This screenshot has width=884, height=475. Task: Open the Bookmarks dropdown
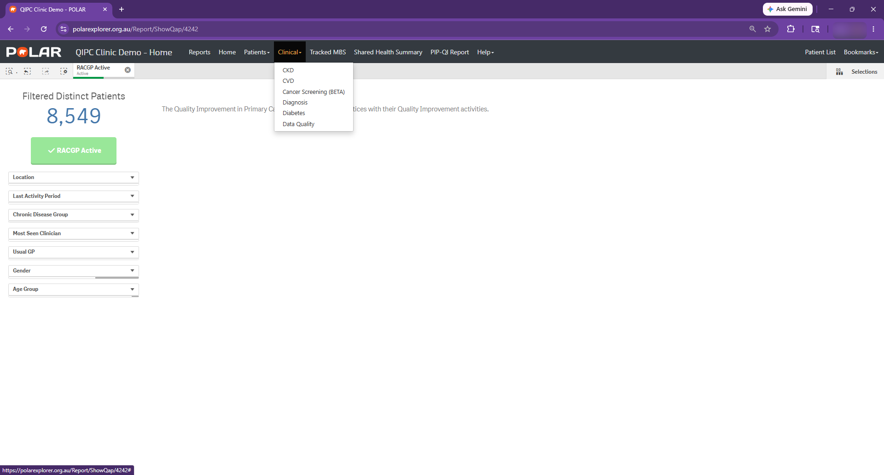[861, 52]
